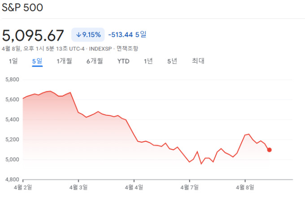
Task: Click the S&P 500 title
Action: point(23,8)
